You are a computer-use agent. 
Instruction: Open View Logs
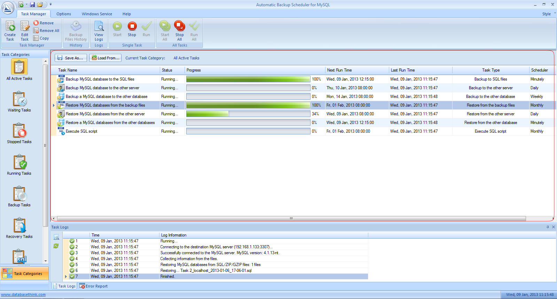tap(99, 31)
